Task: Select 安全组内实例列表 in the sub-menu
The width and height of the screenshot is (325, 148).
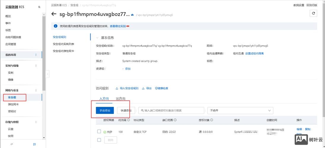Action: point(64,44)
